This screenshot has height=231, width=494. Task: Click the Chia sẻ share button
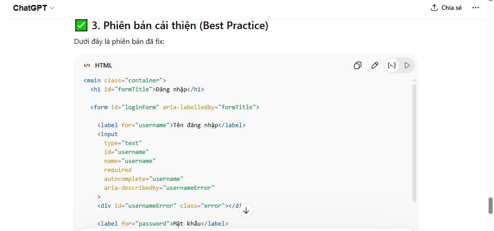(446, 8)
